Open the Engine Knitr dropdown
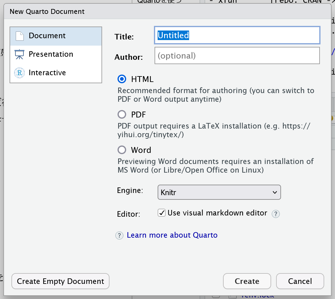 219,192
